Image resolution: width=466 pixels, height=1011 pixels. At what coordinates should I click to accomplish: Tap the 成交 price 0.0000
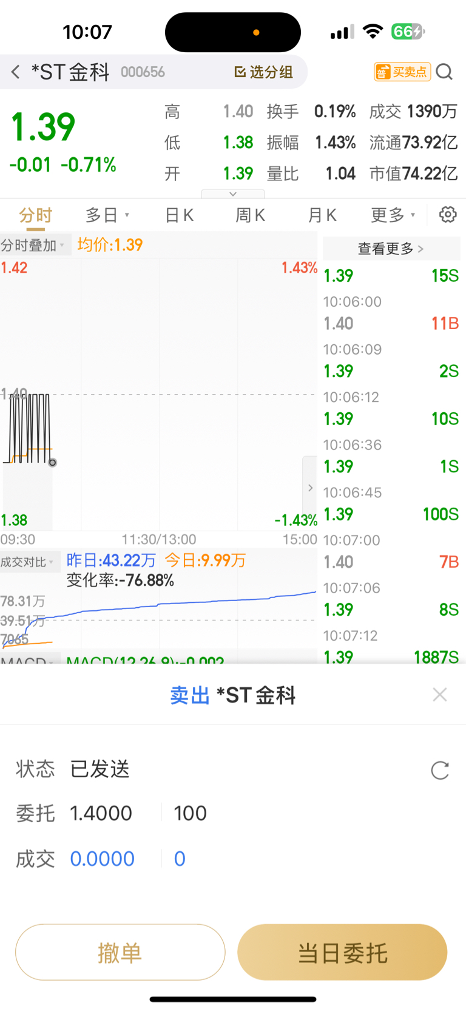click(x=102, y=859)
